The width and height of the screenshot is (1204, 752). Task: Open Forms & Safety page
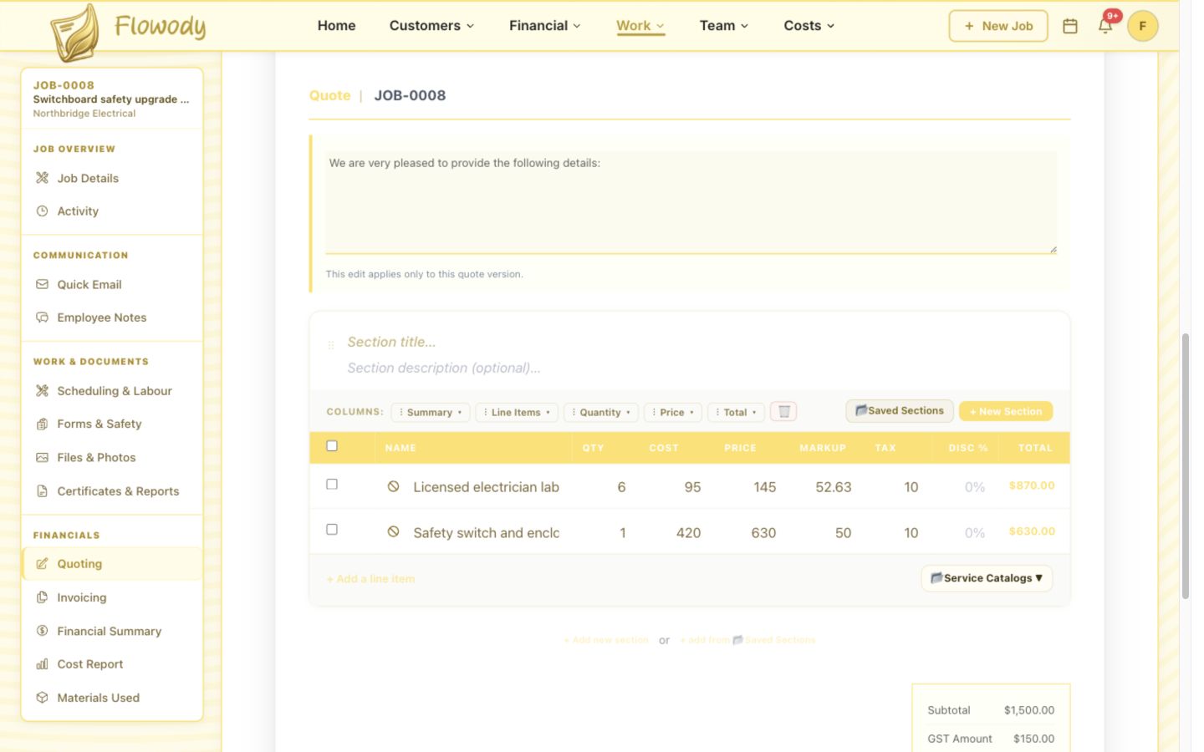(x=112, y=424)
